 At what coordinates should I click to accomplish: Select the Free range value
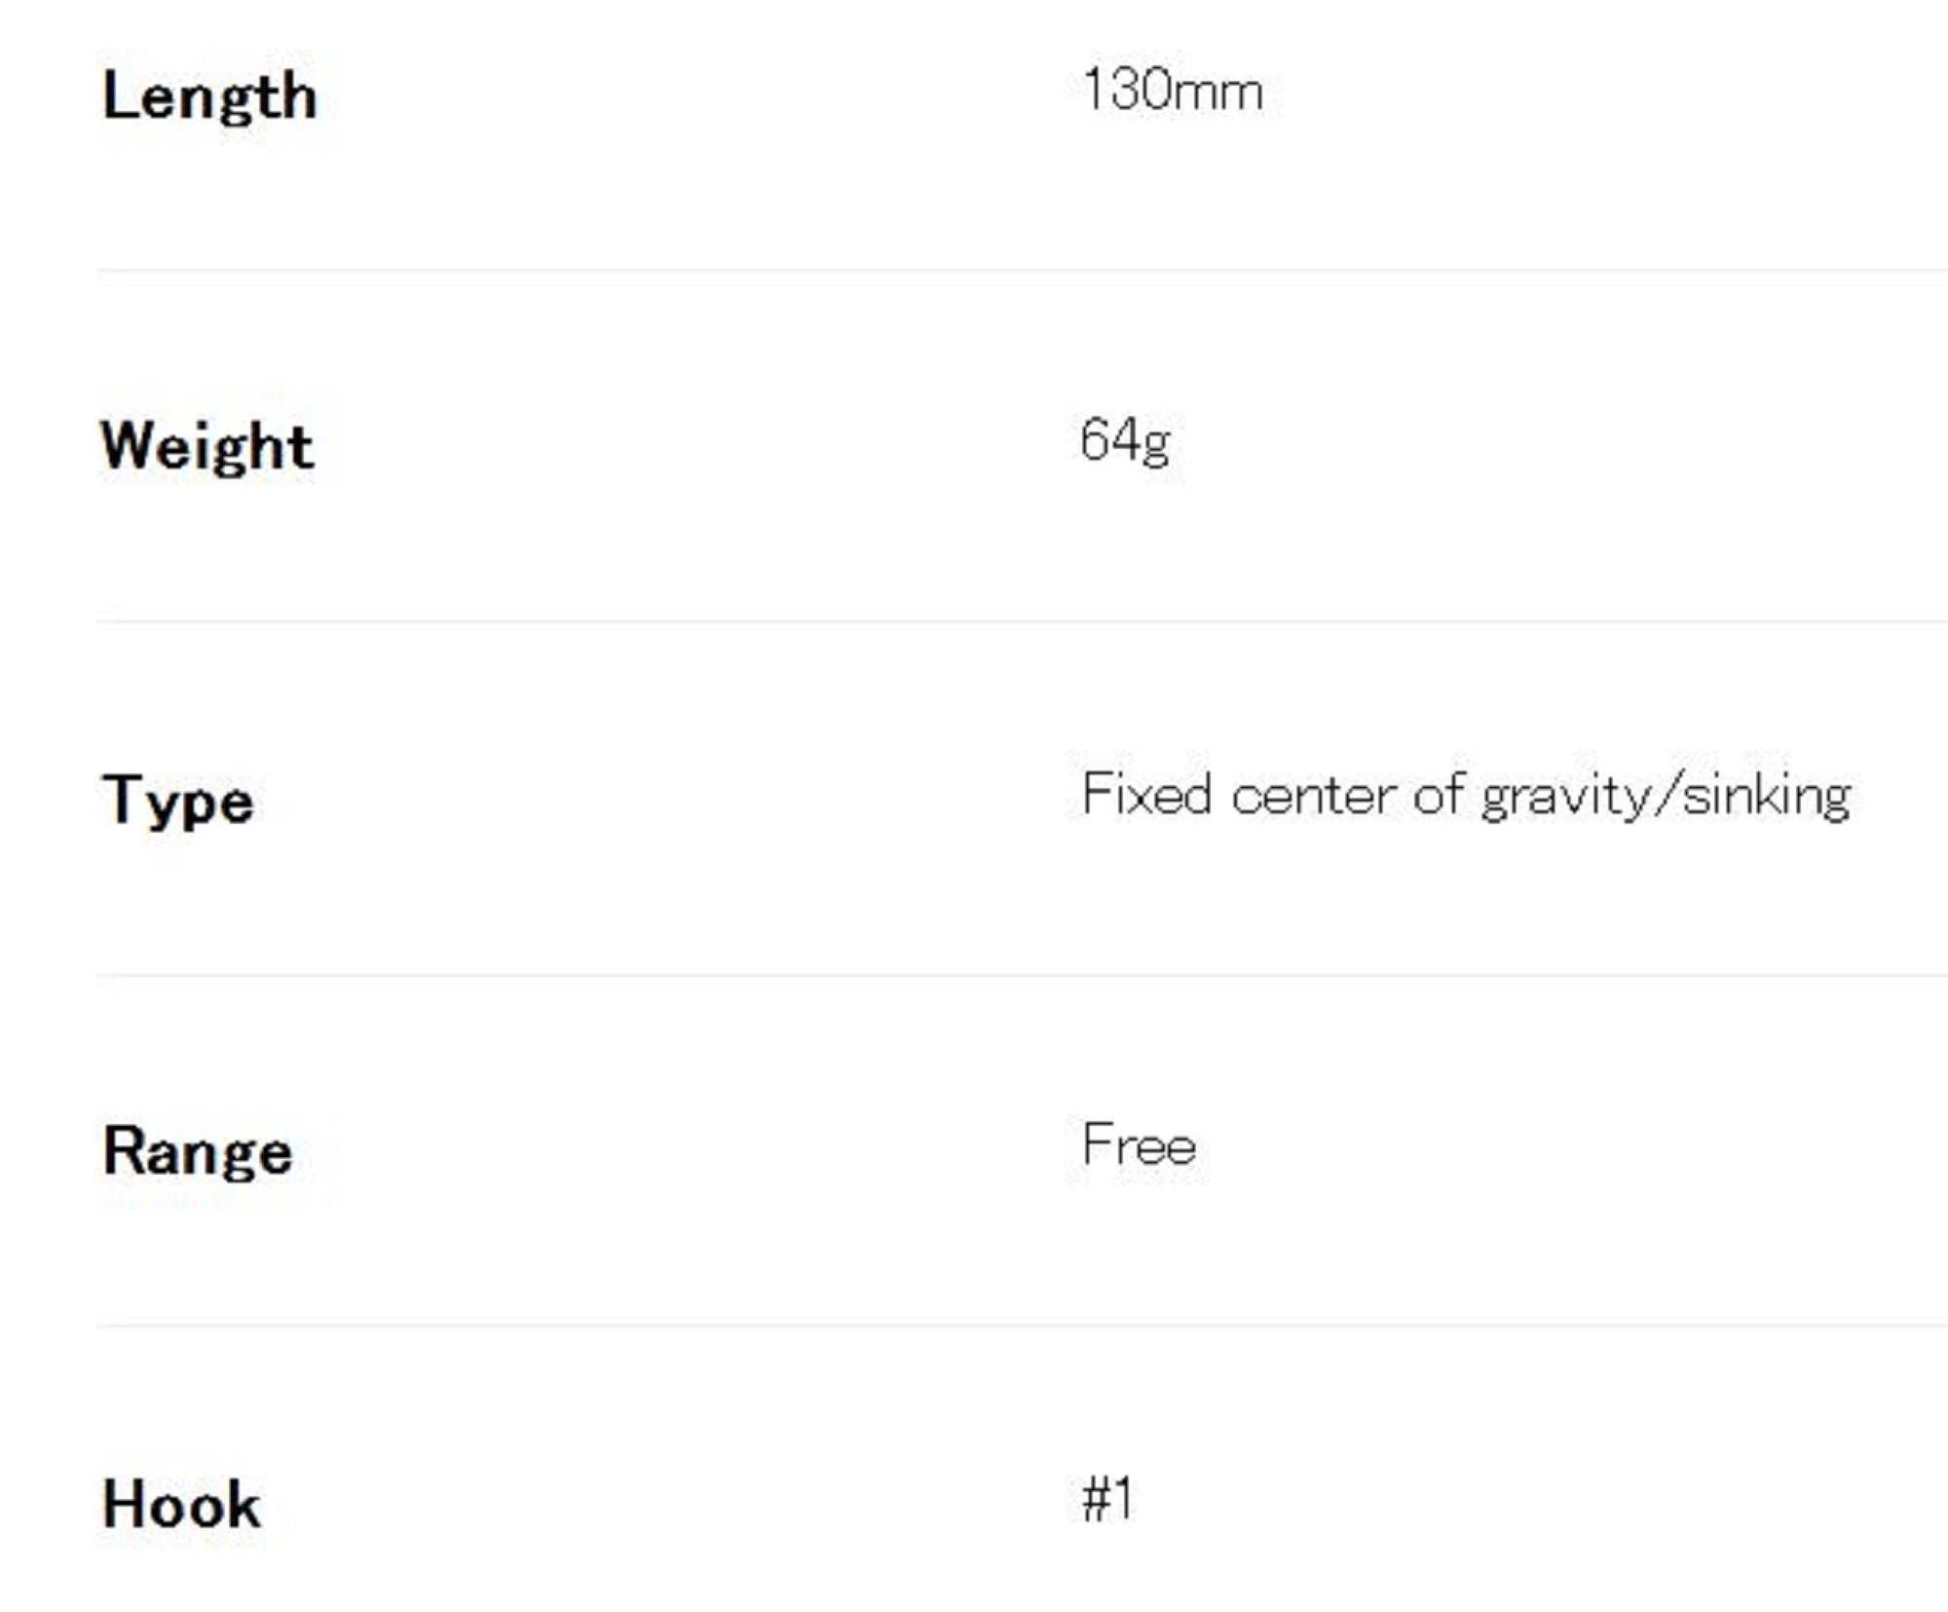pyautogui.click(x=1139, y=1144)
